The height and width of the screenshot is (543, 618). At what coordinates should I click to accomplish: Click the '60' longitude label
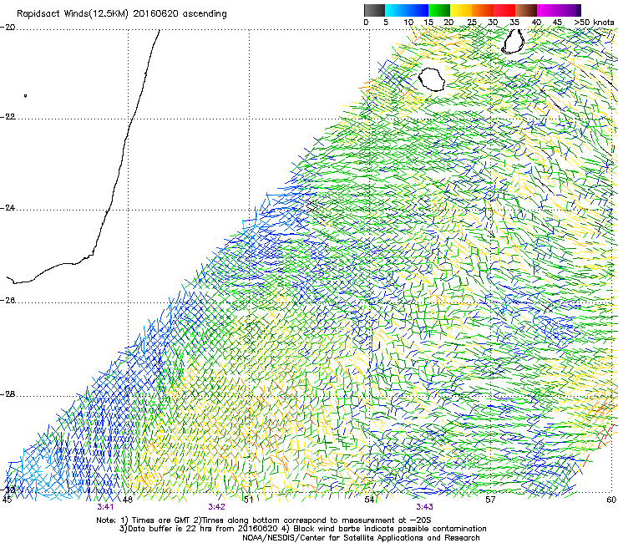click(x=611, y=500)
